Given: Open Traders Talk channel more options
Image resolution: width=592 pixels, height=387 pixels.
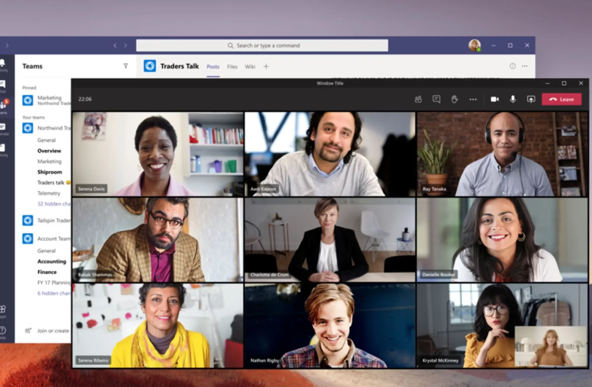Looking at the screenshot, I should 525,66.
